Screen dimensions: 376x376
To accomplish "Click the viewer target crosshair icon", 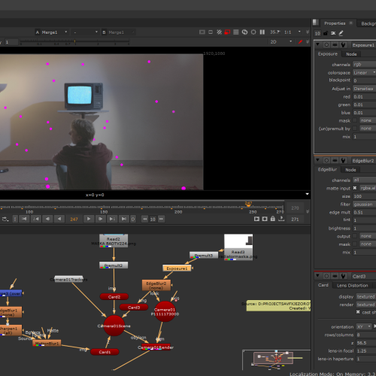I will (x=253, y=32).
